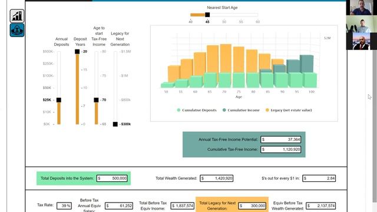This screenshot has height=212, width=377.
Task: Click the $1.5M mark on Legacy scale
Action: click(x=125, y=51)
